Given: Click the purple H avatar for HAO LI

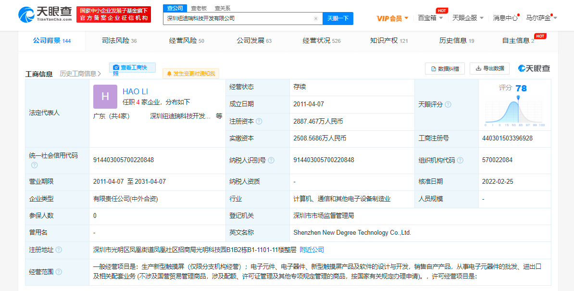Looking at the screenshot, I should [105, 96].
